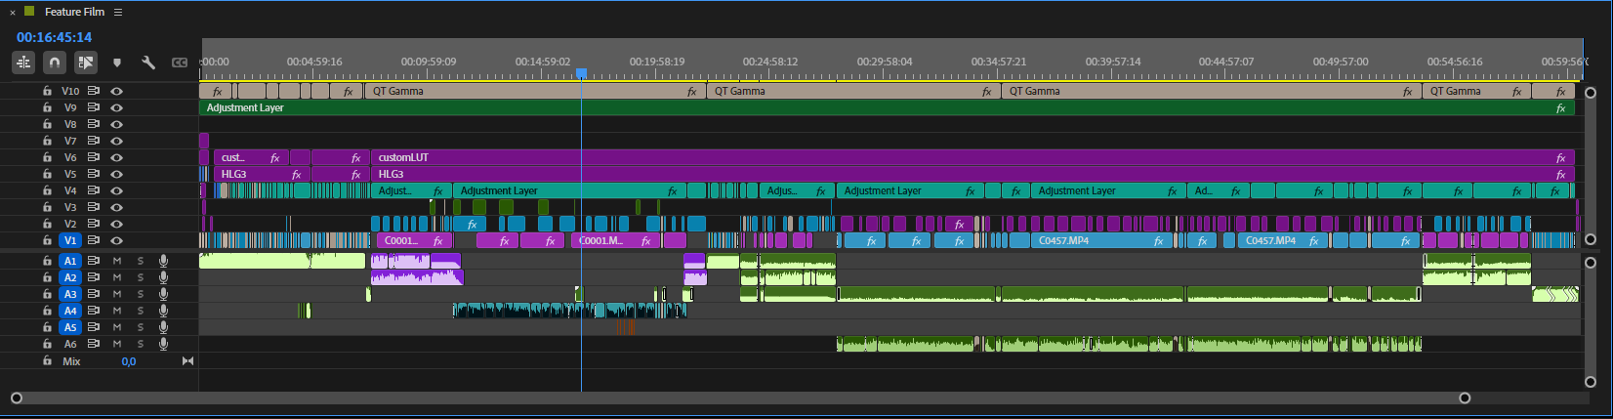Toggle the Captions track CC icon
Viewport: 1613px width, 419px height.
point(180,63)
